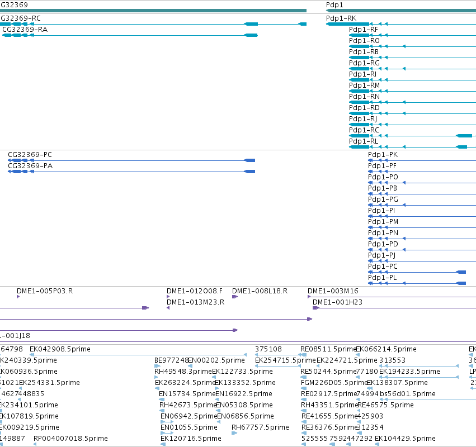Open EST EK042908.5prime

[x=60, y=349]
